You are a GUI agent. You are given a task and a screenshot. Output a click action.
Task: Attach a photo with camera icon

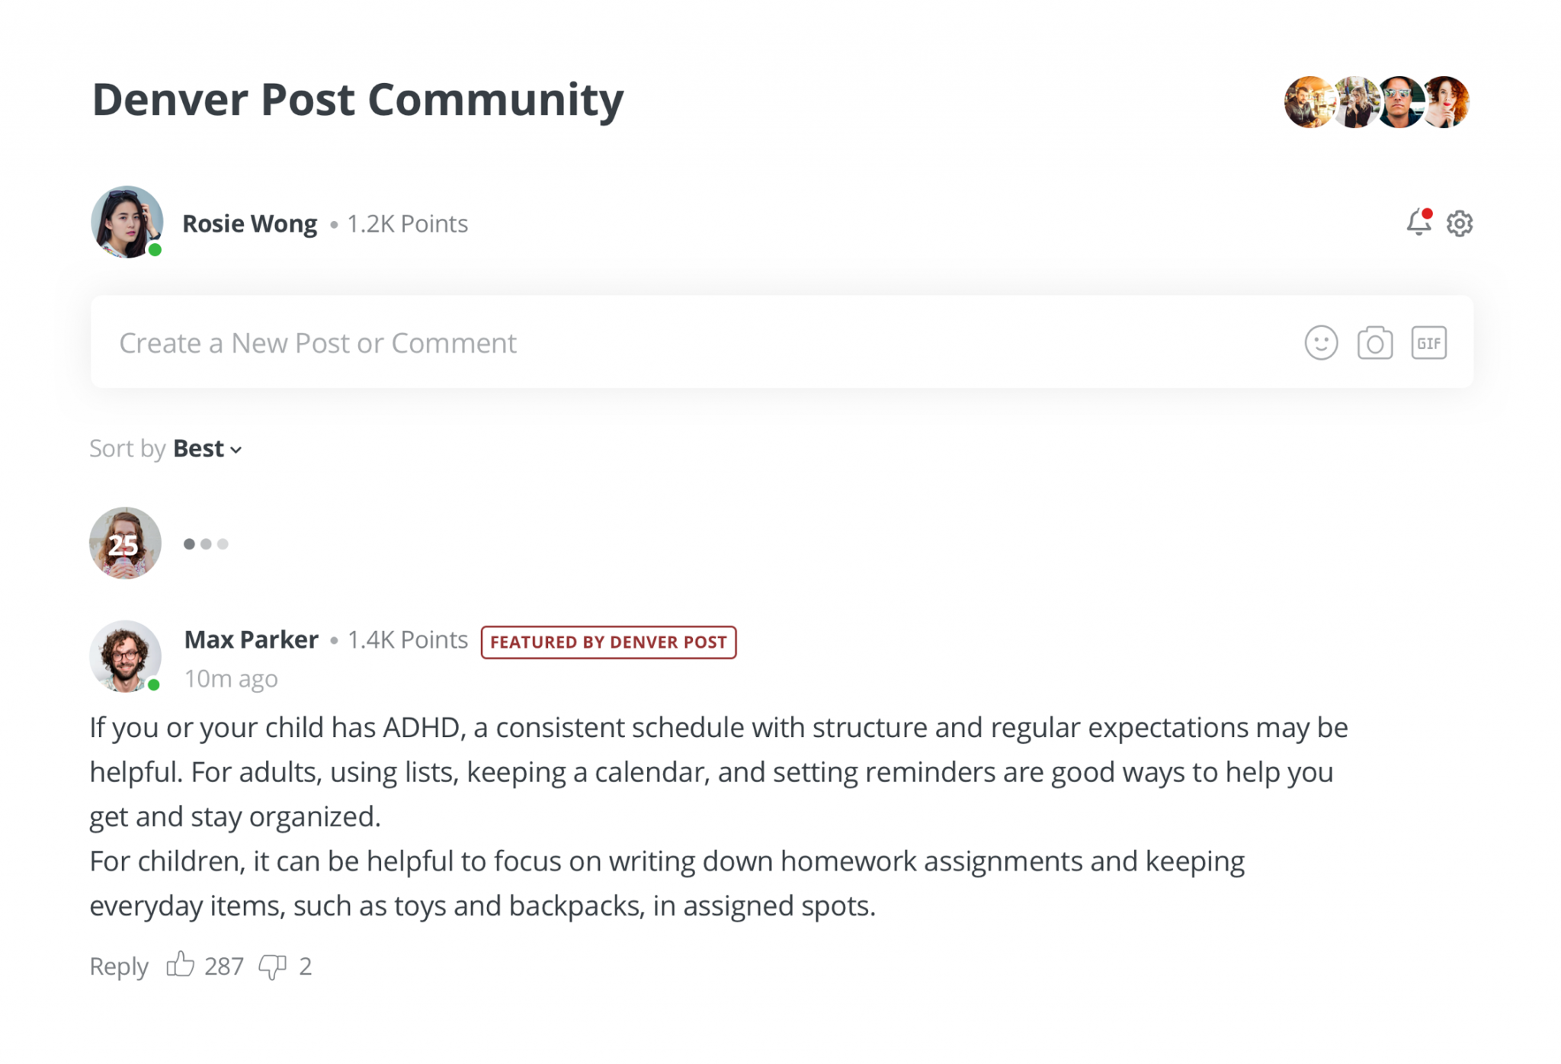(1375, 343)
